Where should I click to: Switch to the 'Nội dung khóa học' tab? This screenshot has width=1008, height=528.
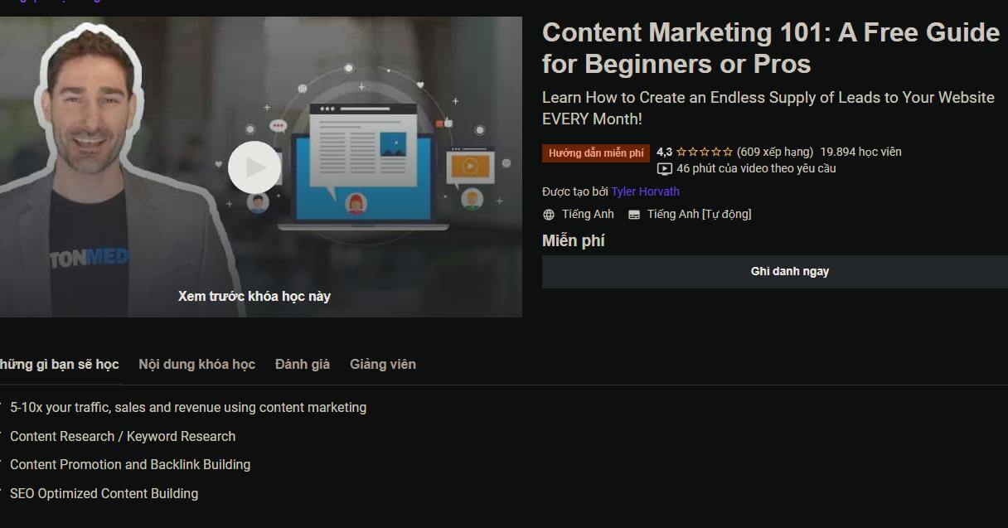click(x=196, y=364)
